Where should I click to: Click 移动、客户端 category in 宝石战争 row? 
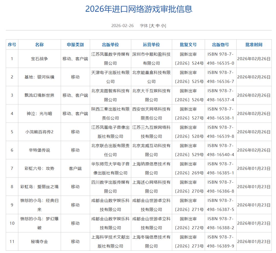(75, 59)
